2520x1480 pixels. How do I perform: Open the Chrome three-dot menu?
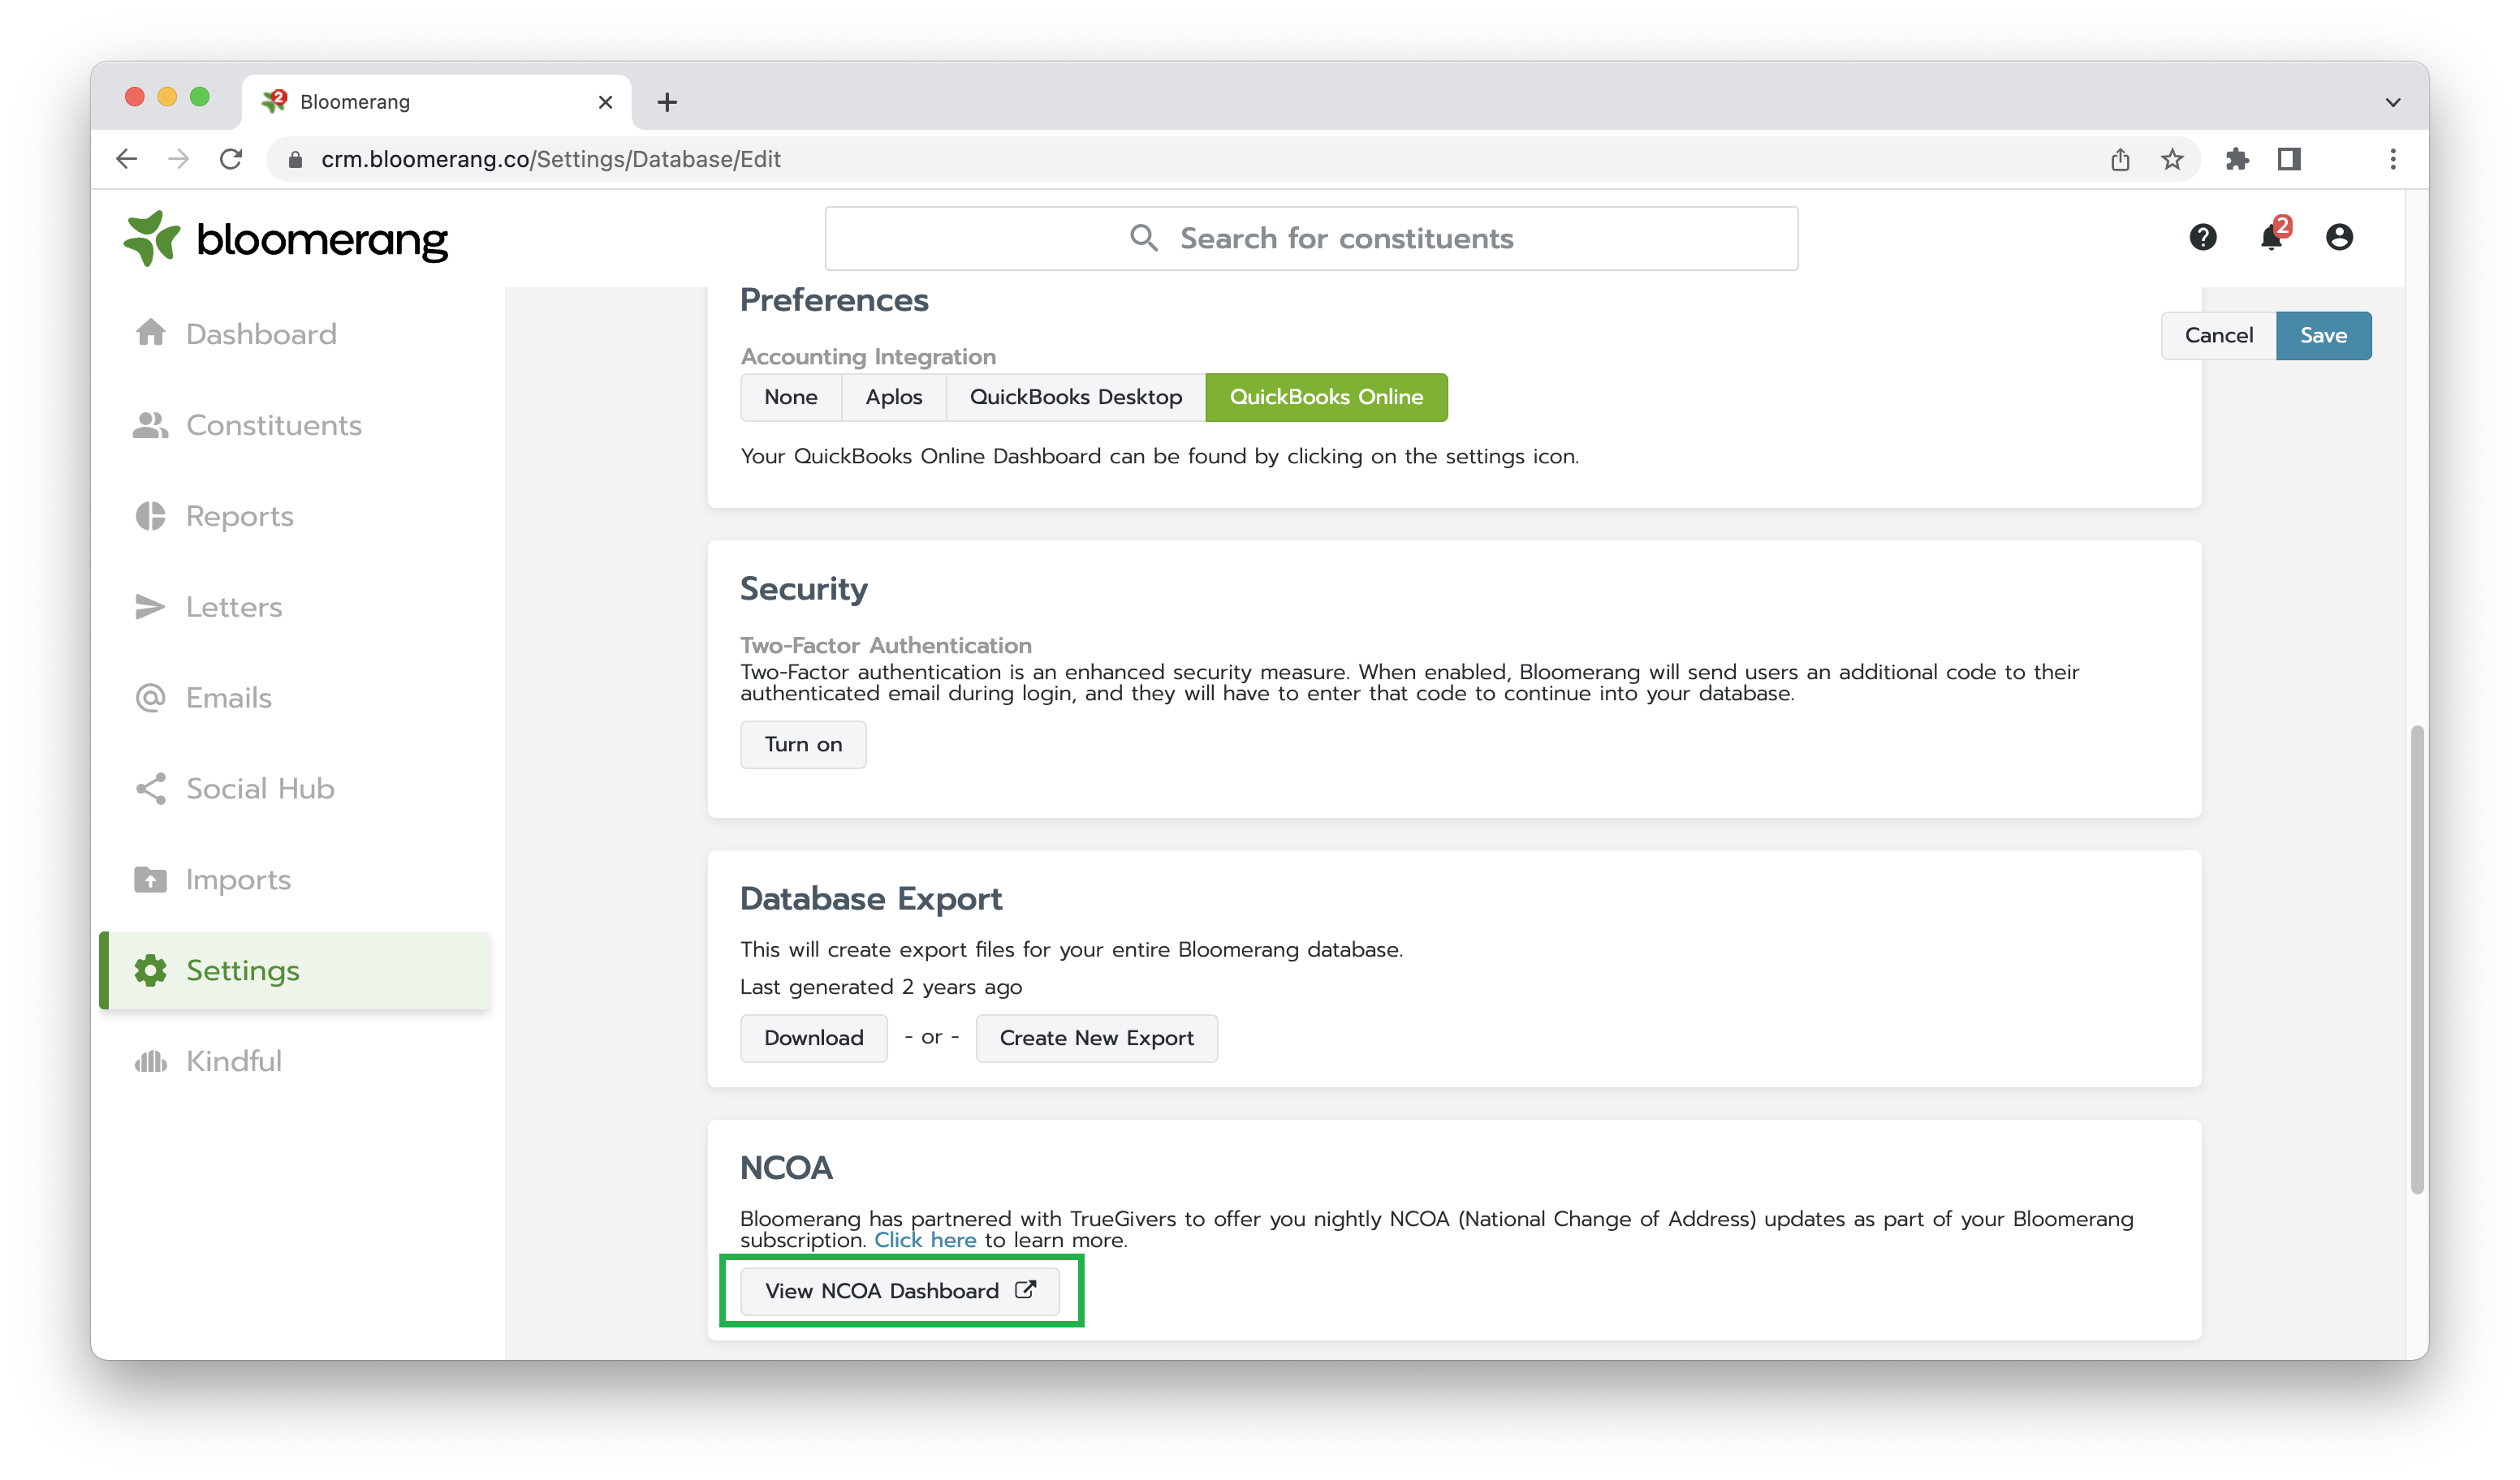click(x=2393, y=159)
